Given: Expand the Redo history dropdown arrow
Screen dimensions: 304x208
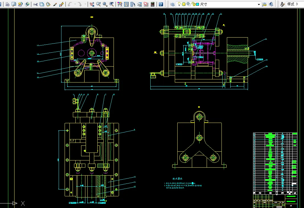Looking at the screenshot, I should tap(85, 4).
